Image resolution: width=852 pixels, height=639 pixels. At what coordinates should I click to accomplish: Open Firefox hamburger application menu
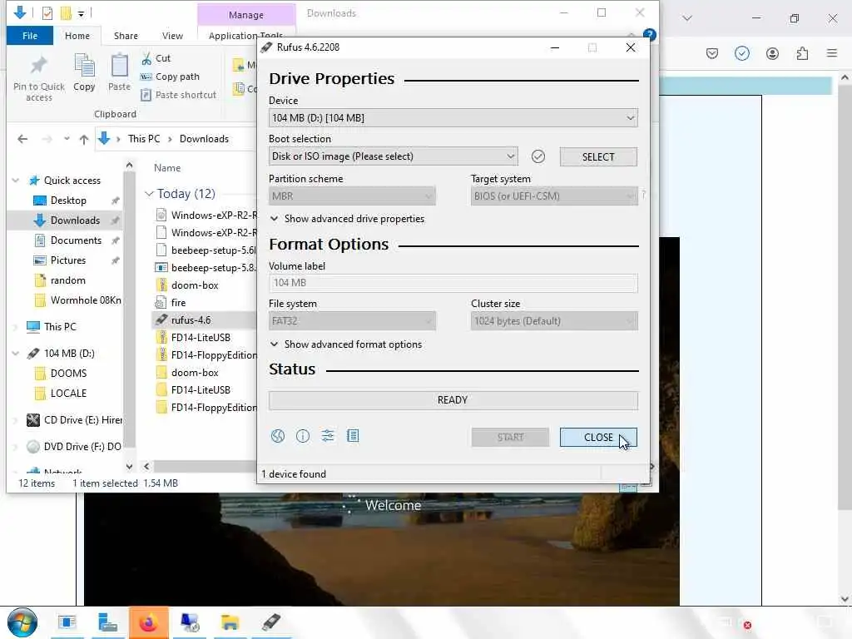coord(832,53)
